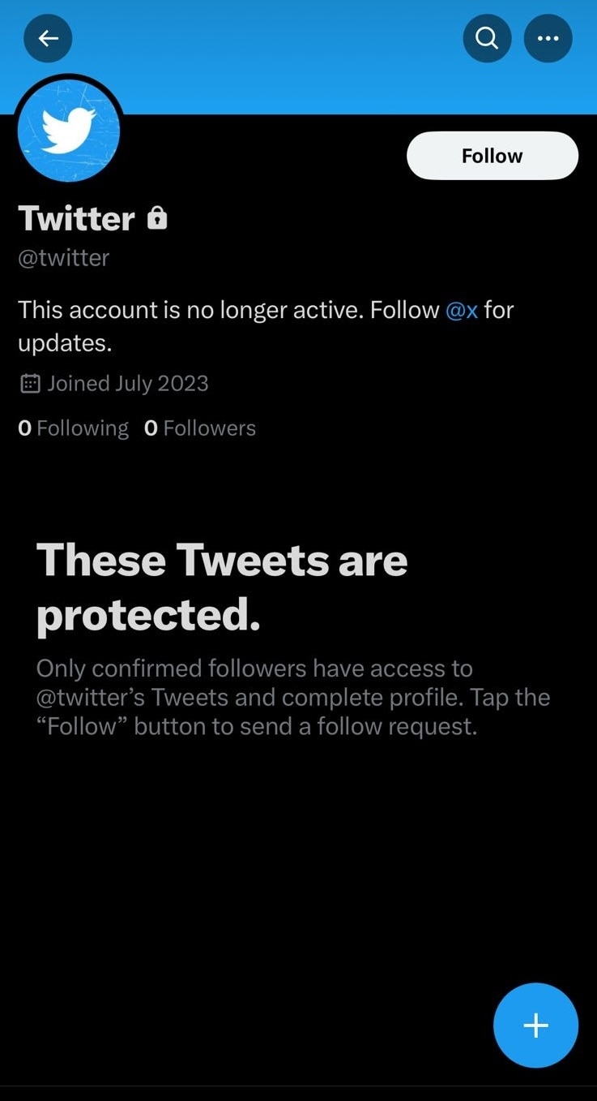The height and width of the screenshot is (1101, 597).
Task: Open the search icon
Action: (486, 38)
